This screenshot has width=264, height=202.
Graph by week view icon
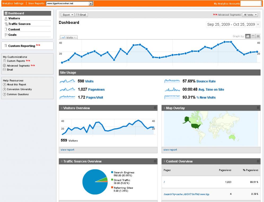[x=253, y=36]
